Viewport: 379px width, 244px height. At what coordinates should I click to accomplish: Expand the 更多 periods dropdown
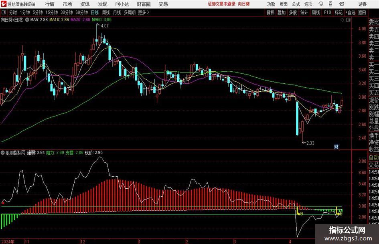(144, 12)
